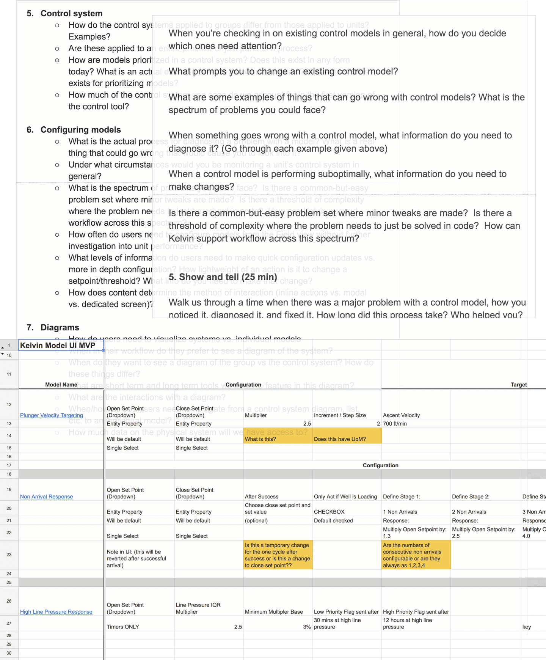Click 'Multiply Open Setpoint by: 1.3' cell
Image resolution: width=546 pixels, height=660 pixels.
[x=416, y=533]
